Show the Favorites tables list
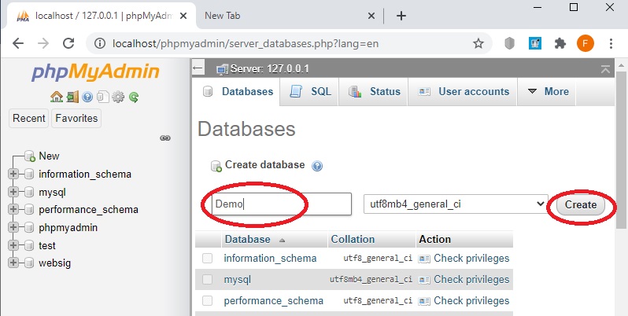This screenshot has width=628, height=316. [76, 119]
